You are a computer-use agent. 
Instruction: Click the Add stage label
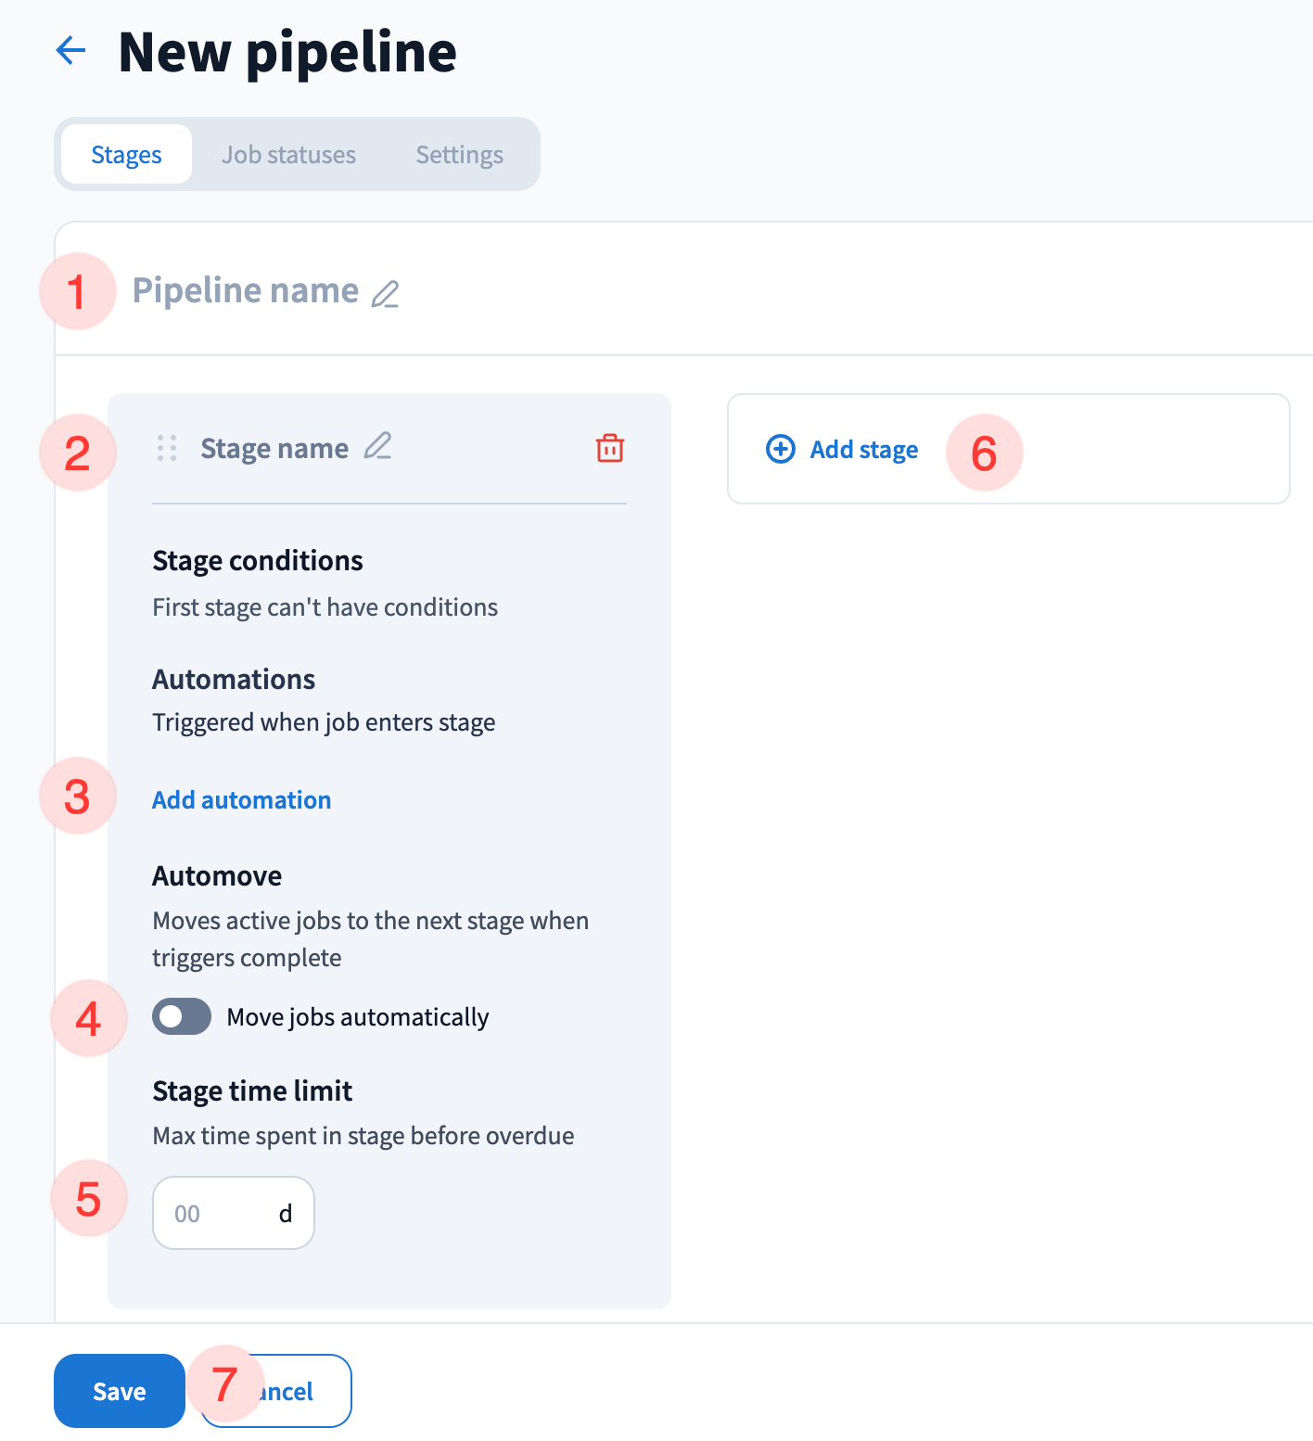863,450
